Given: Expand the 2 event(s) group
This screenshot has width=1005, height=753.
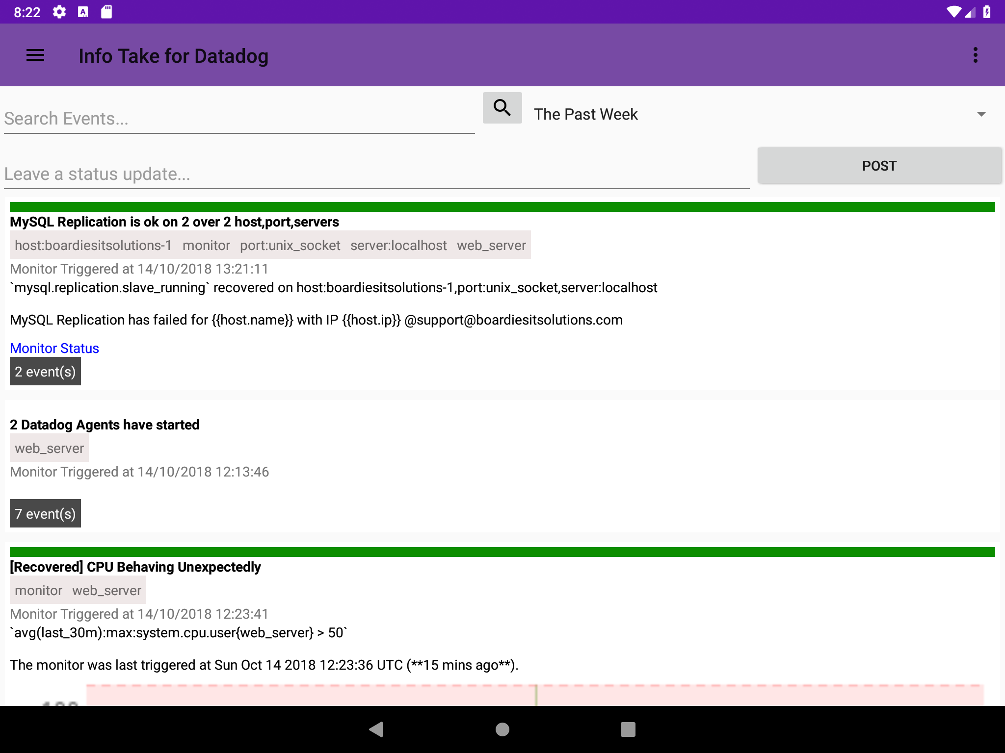Looking at the screenshot, I should (45, 372).
